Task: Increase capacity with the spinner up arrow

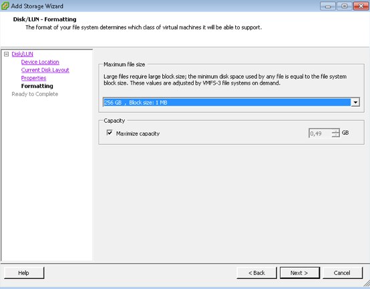Action: click(335, 131)
